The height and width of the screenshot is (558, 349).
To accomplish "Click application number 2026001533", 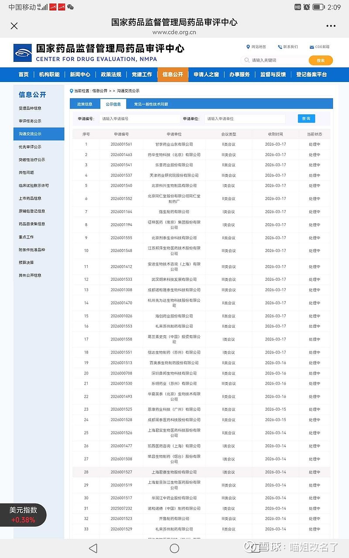I will (121, 279).
